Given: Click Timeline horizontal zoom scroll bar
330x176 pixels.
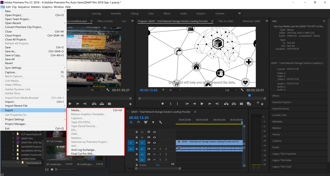Looking at the screenshot, I should (x=158, y=168).
